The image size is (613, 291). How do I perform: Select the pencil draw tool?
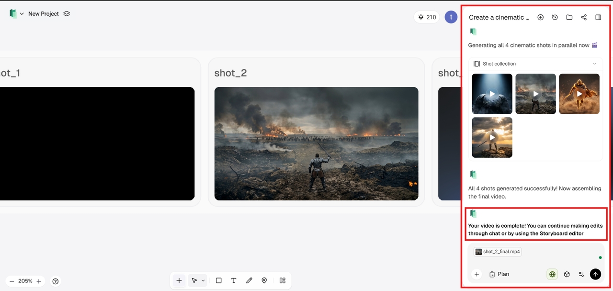[x=249, y=280]
